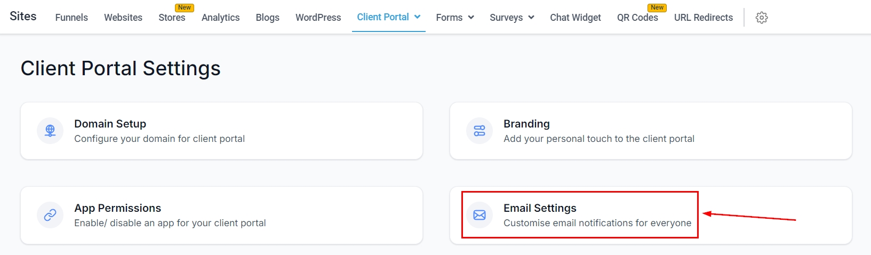
Task: Go to the Stores tab
Action: 172,18
